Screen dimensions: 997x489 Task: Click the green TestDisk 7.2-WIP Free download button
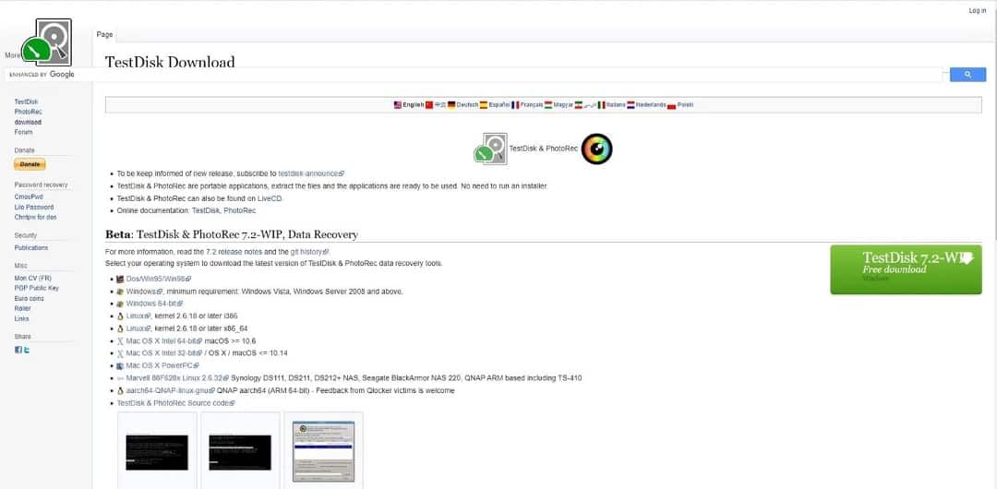point(906,269)
